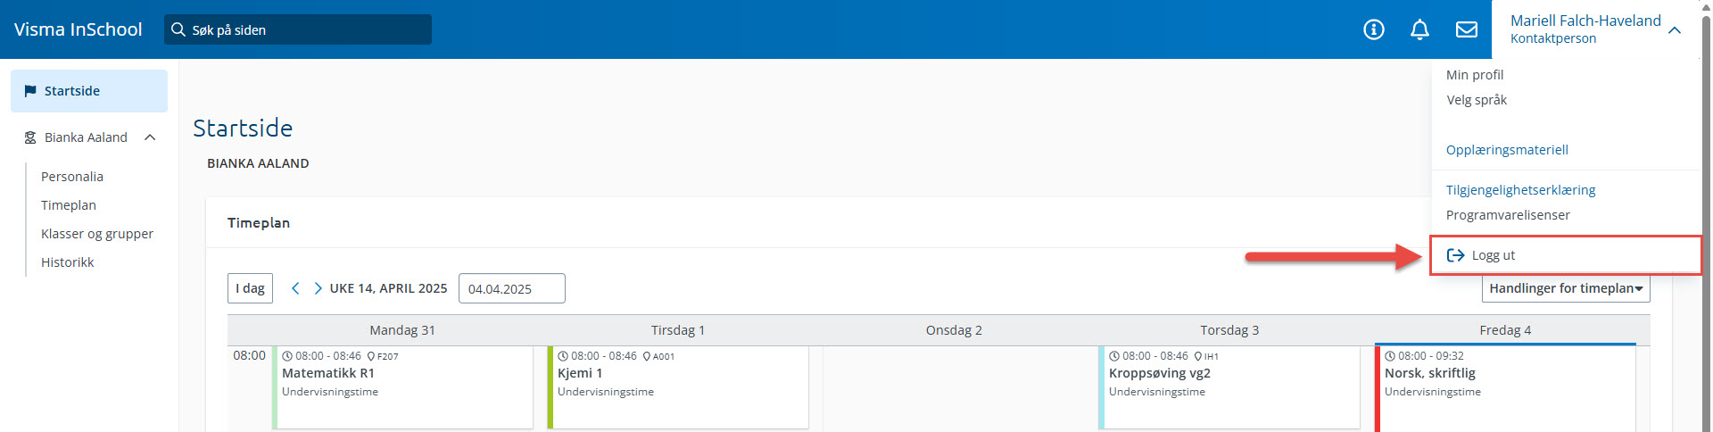Click clock icon on Matematikk R1 lesson
The image size is (1713, 432).
pos(287,356)
